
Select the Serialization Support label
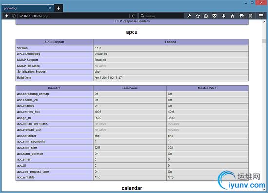[32, 72]
